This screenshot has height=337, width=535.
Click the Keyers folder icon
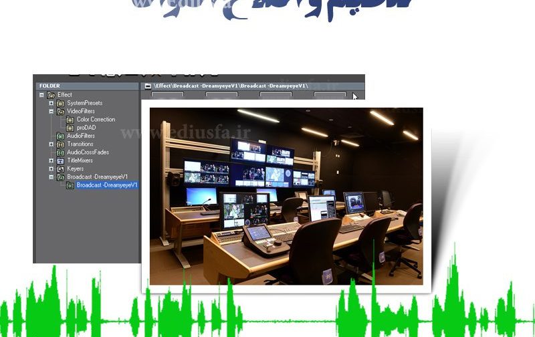60,169
